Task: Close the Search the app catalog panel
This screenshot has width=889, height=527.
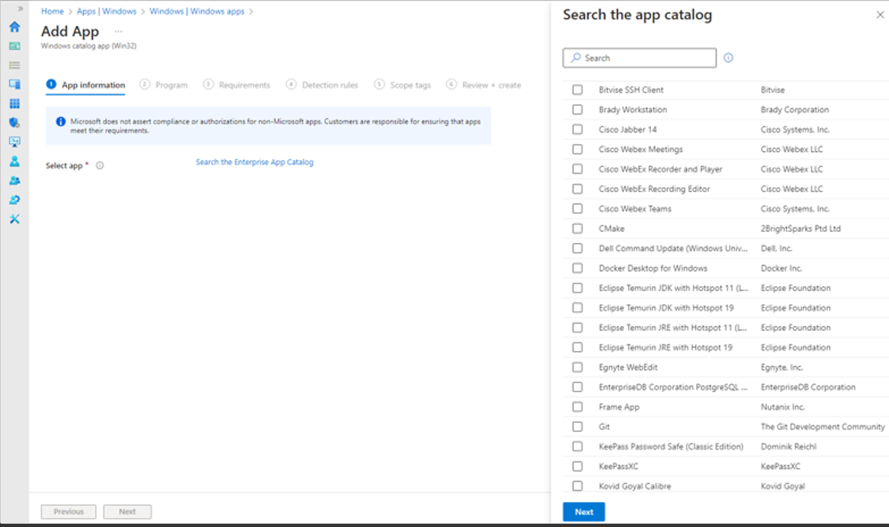Action: pyautogui.click(x=880, y=15)
